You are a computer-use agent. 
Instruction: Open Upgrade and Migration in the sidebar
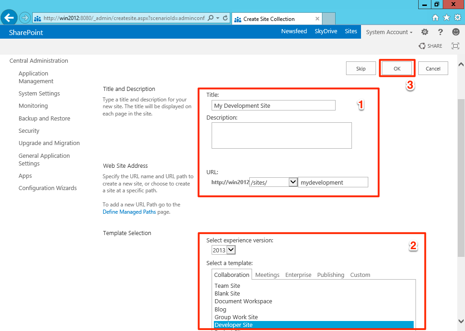point(49,143)
